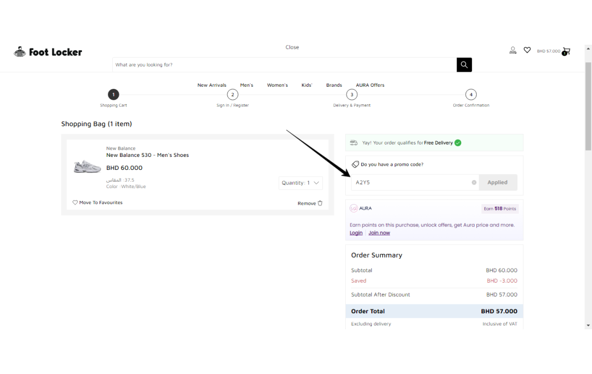Screen dimensions: 592x374
Task: Click the page vertical scrollbar thumb
Action: point(588,106)
